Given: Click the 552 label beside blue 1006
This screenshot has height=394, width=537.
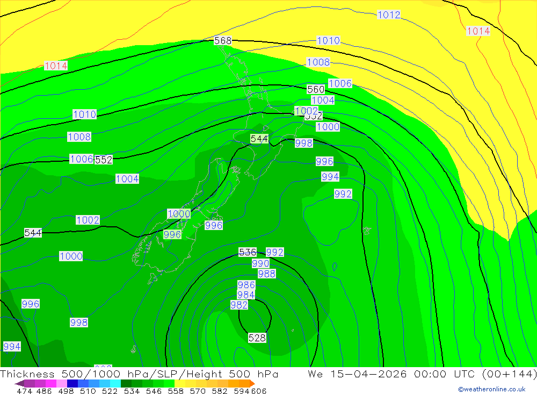Looking at the screenshot, I should click(104, 160).
